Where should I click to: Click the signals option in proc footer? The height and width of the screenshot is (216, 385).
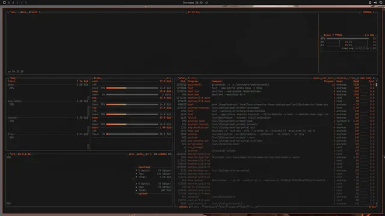click(233, 207)
